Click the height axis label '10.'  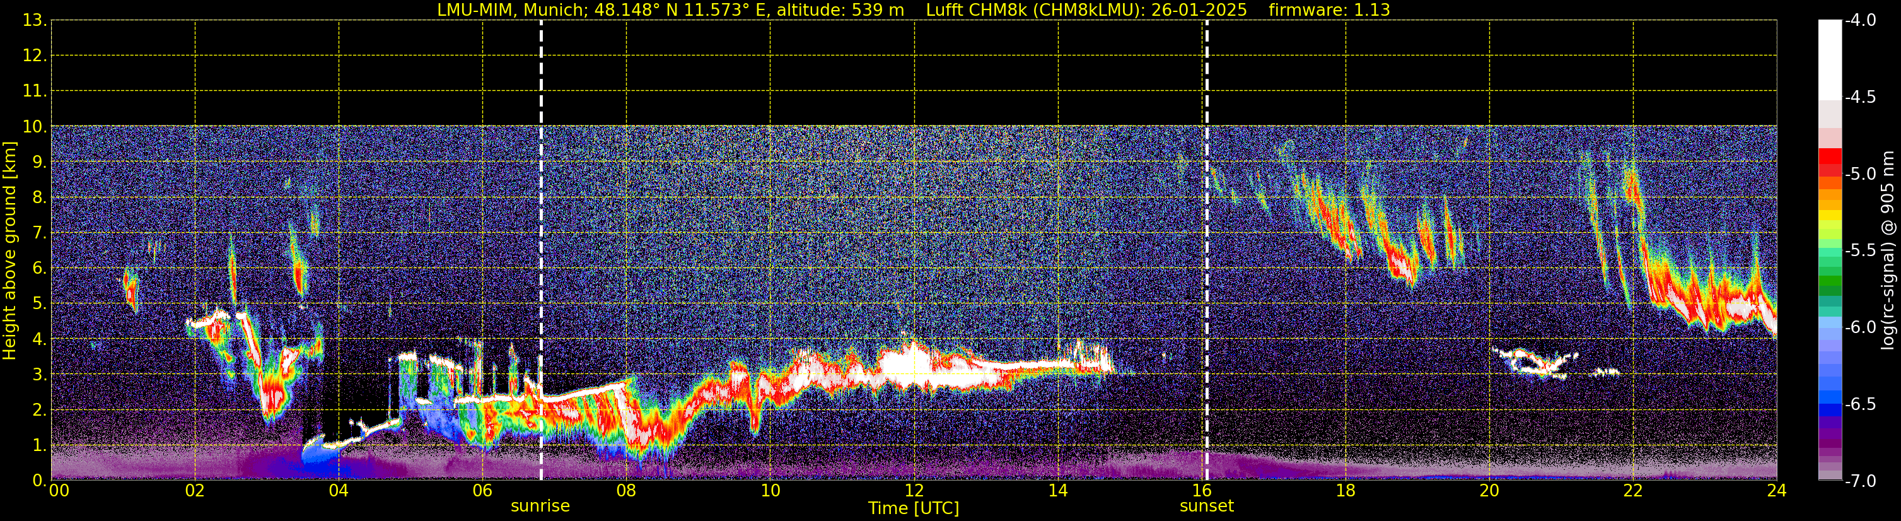coord(35,127)
